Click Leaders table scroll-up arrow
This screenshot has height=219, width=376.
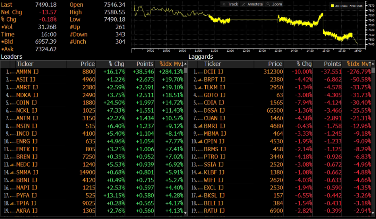pos(185,64)
